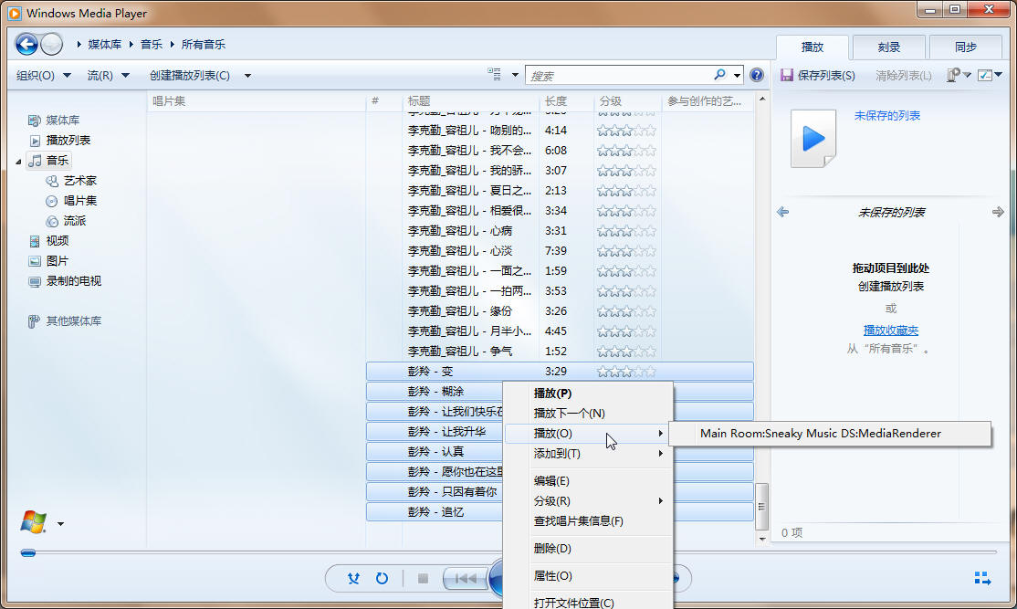Switch to the Play tab
Screen dimensions: 1017x609
812,47
